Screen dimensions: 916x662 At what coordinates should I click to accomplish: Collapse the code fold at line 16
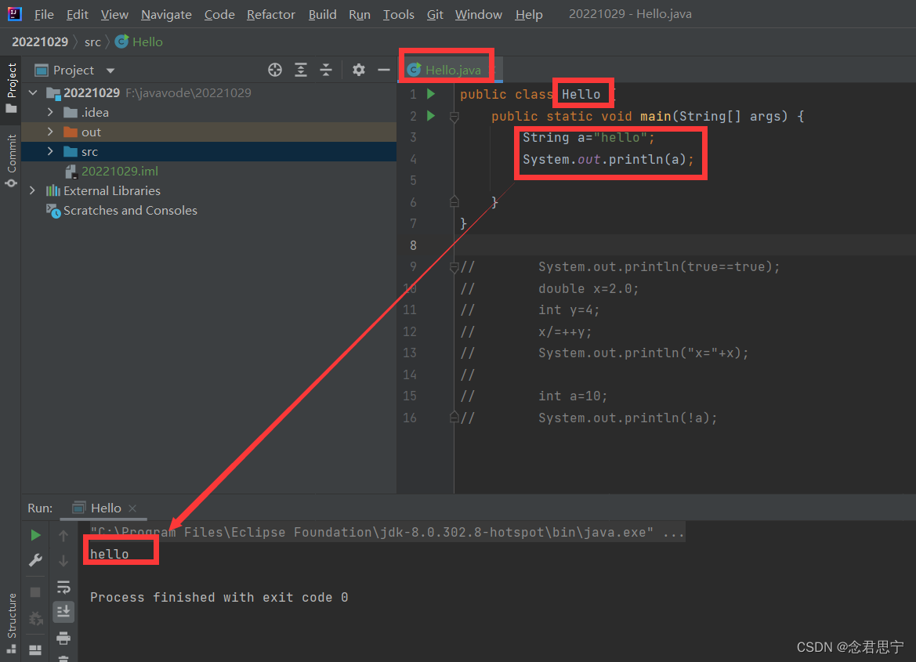pyautogui.click(x=454, y=418)
